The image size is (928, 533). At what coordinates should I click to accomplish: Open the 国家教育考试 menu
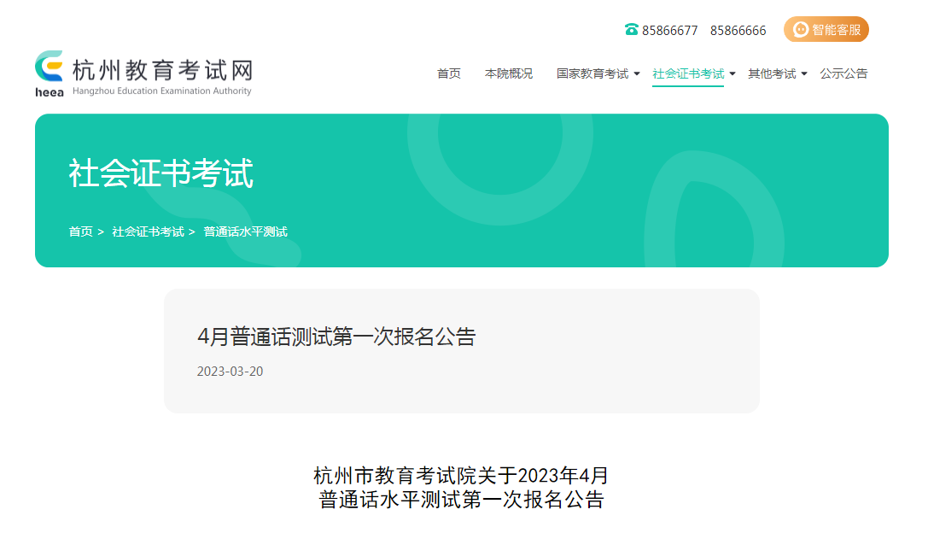click(x=592, y=73)
